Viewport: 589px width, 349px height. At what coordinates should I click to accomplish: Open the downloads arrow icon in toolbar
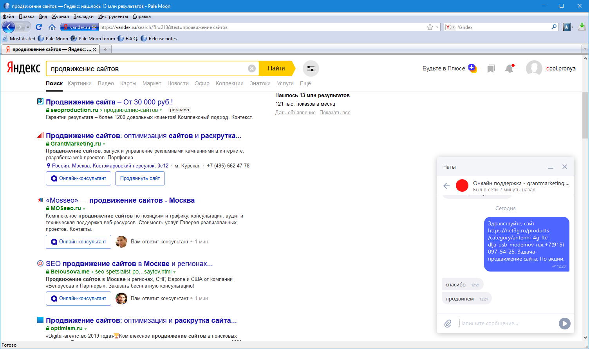point(582,27)
